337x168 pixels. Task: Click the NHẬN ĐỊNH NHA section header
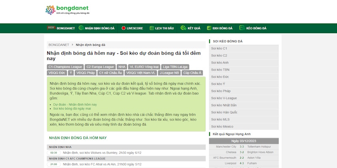126,147
